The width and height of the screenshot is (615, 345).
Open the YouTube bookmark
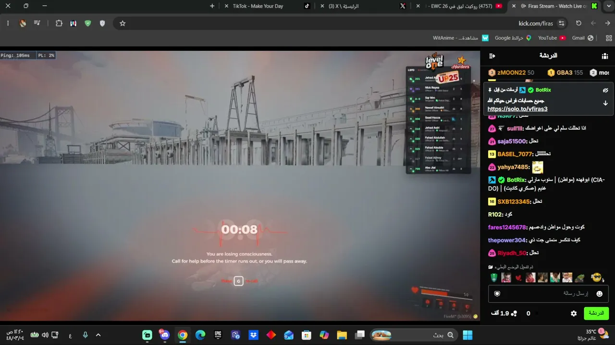[x=551, y=38]
